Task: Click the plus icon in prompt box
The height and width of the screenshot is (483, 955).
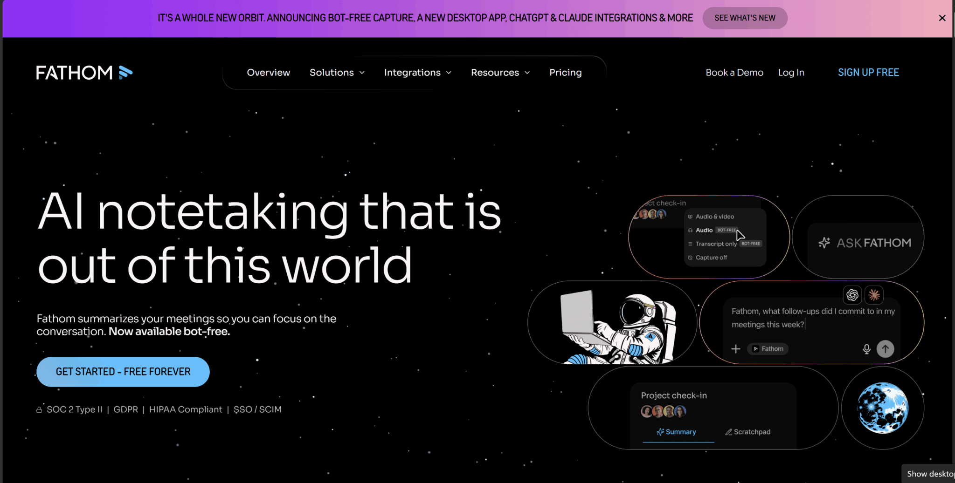Action: pos(736,349)
